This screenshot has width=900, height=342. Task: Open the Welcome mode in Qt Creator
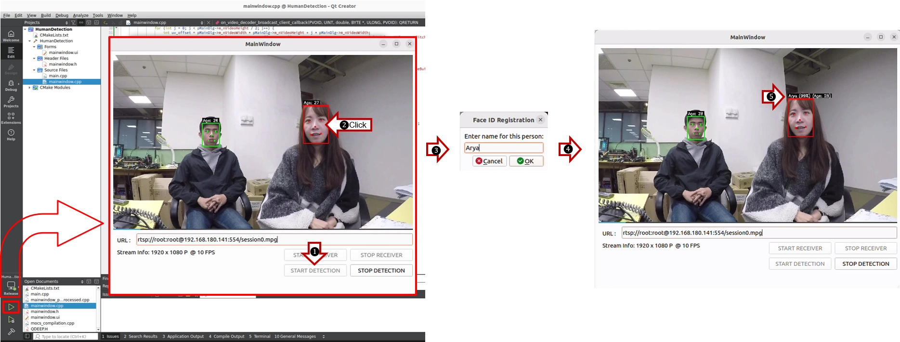[x=11, y=36]
